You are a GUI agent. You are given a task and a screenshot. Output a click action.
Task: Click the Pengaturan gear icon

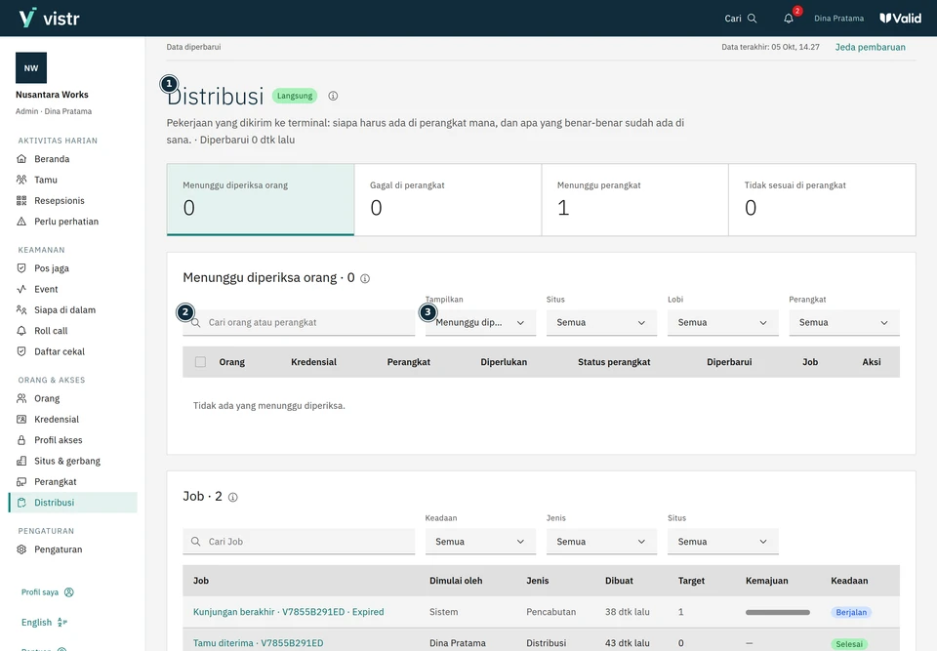pyautogui.click(x=21, y=549)
